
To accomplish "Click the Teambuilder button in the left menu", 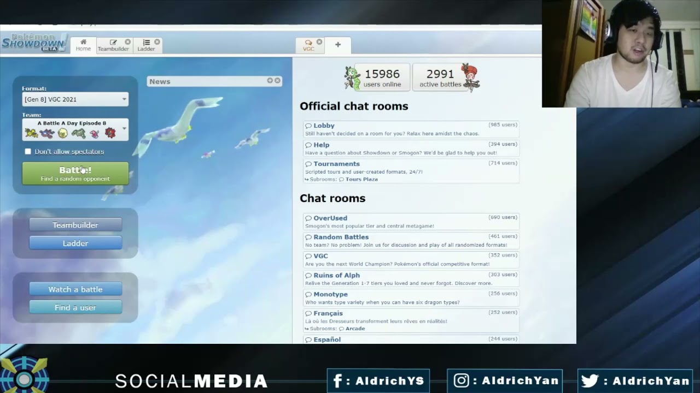I will [75, 225].
